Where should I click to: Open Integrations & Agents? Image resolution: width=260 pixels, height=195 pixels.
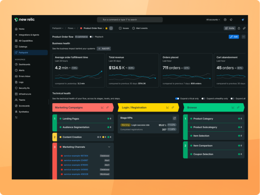(x=31, y=35)
